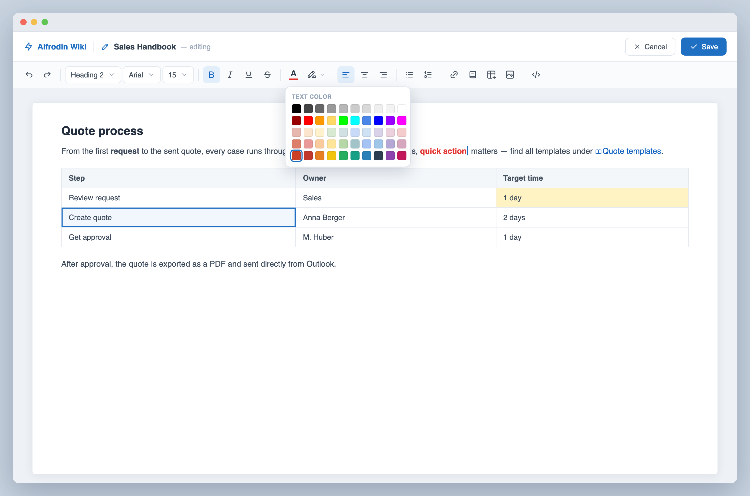Toggle Italic formatting
Image resolution: width=750 pixels, height=496 pixels.
coord(230,75)
